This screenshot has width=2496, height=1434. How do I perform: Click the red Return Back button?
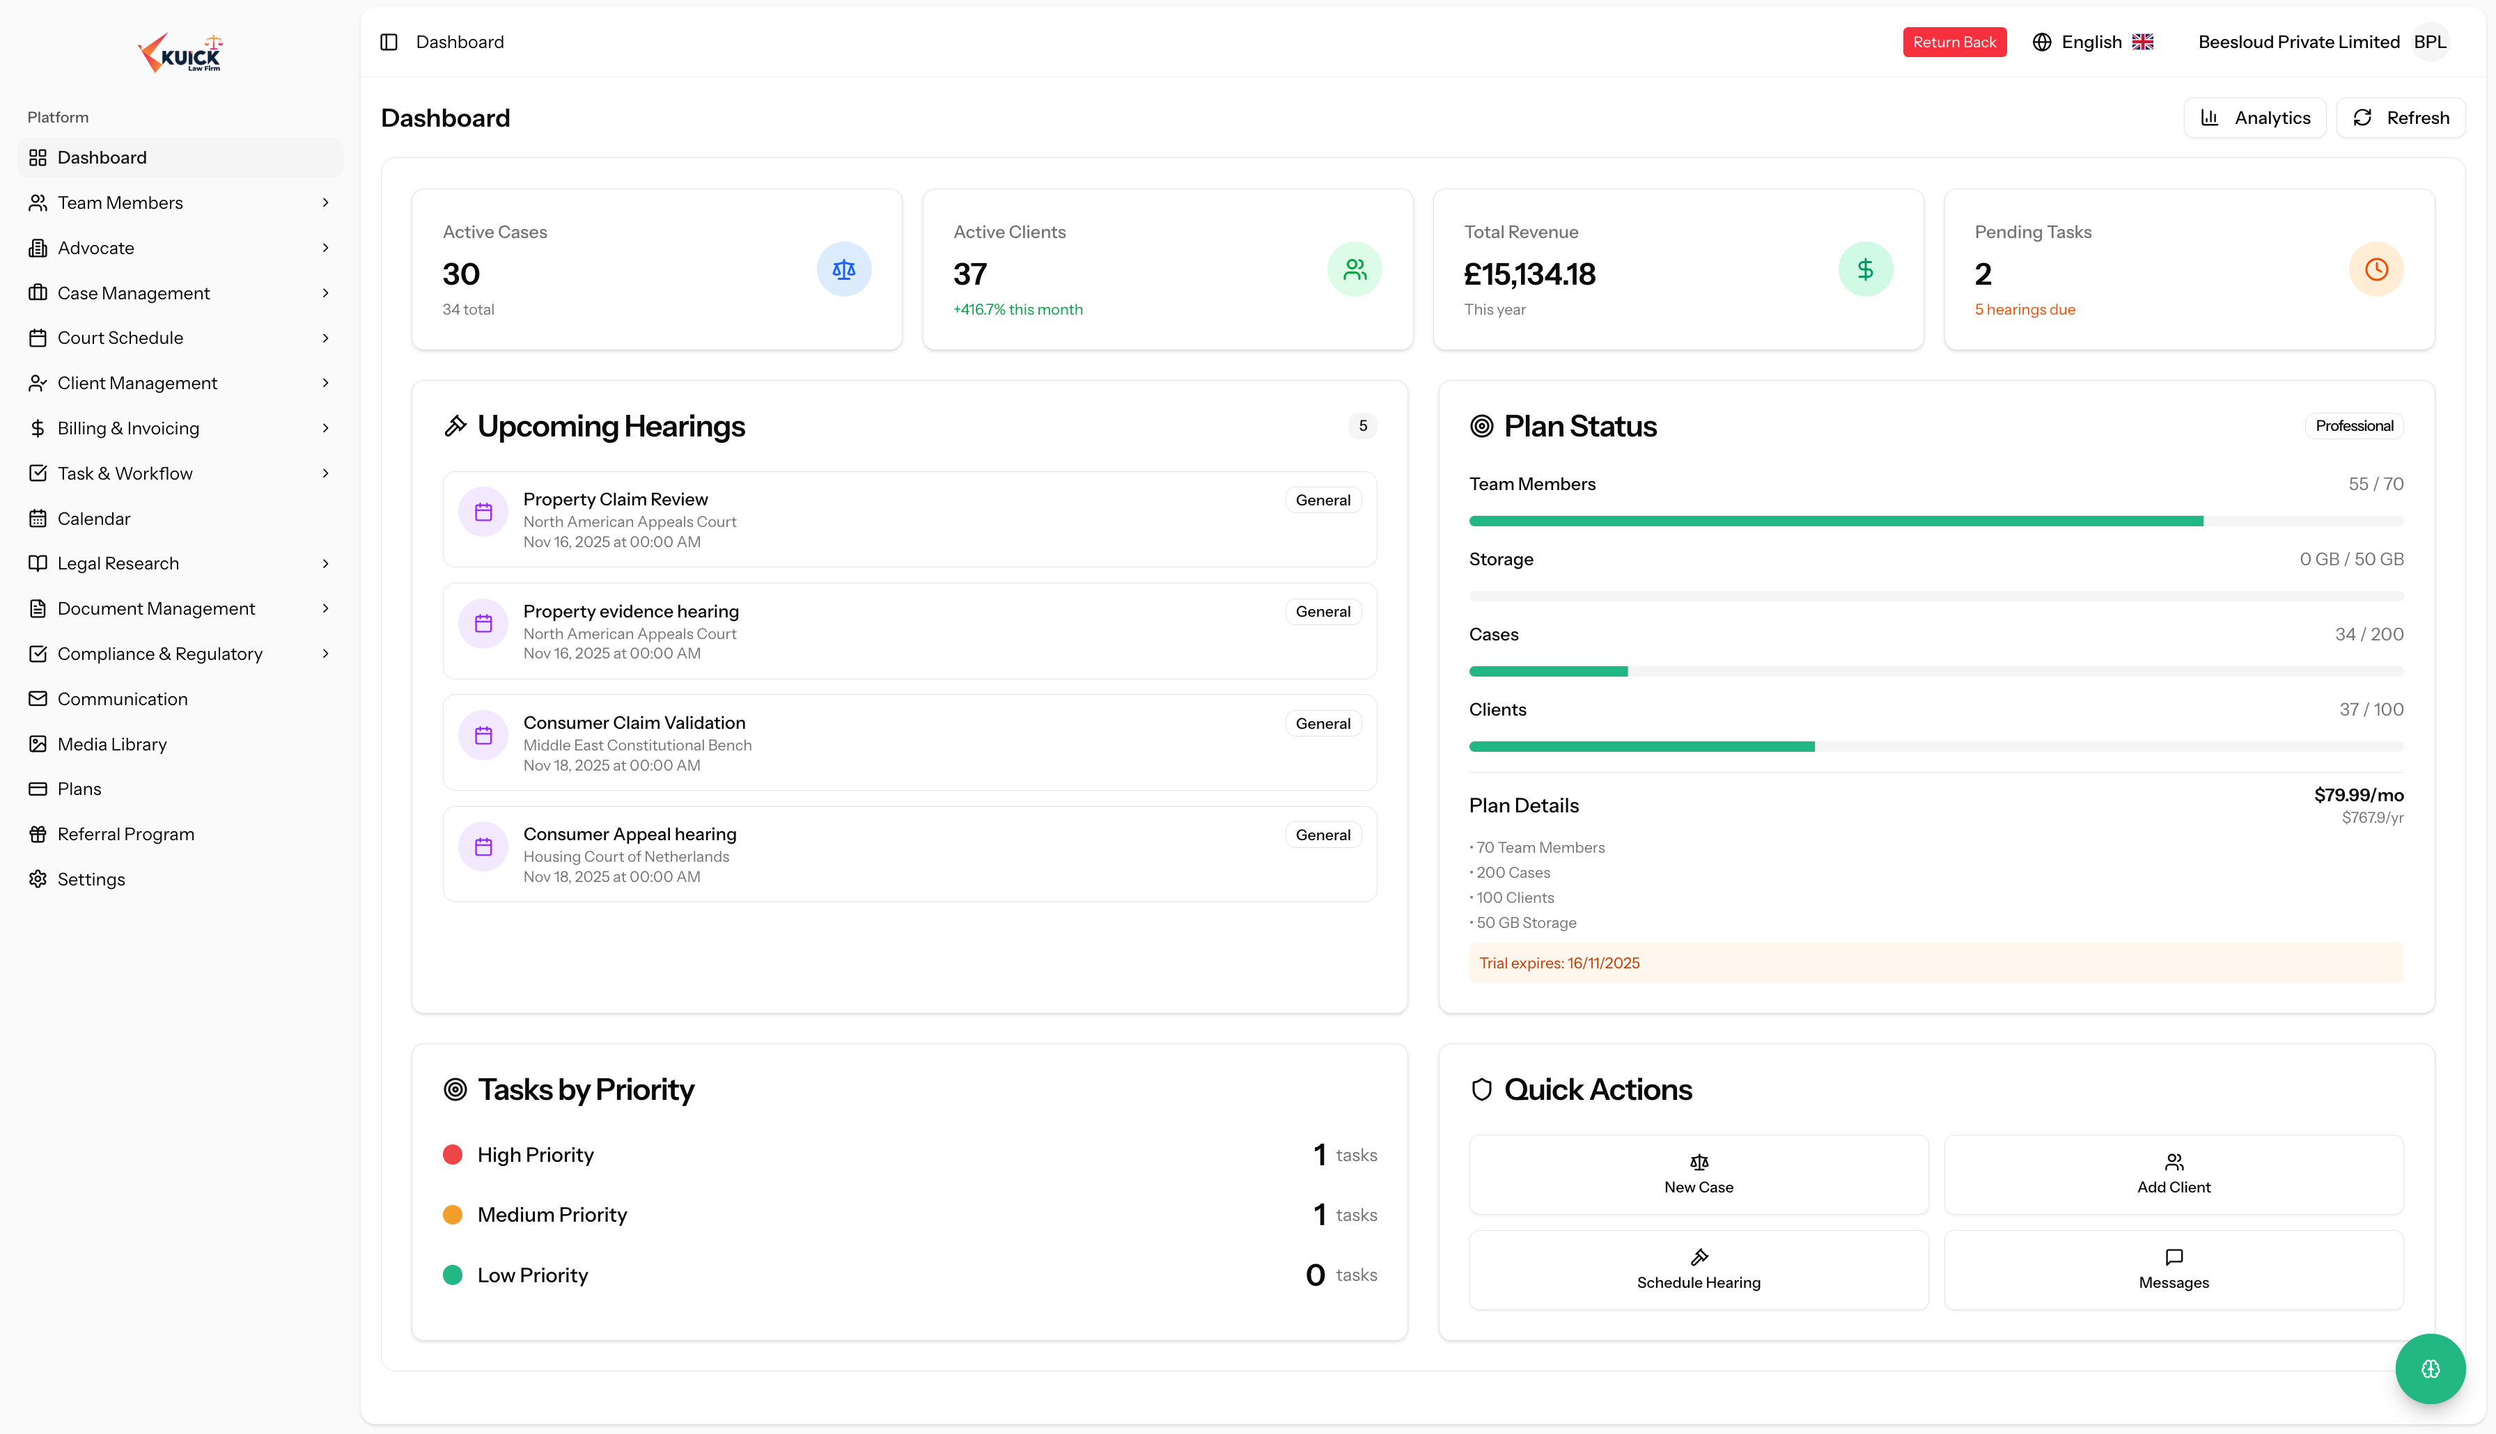tap(1954, 41)
